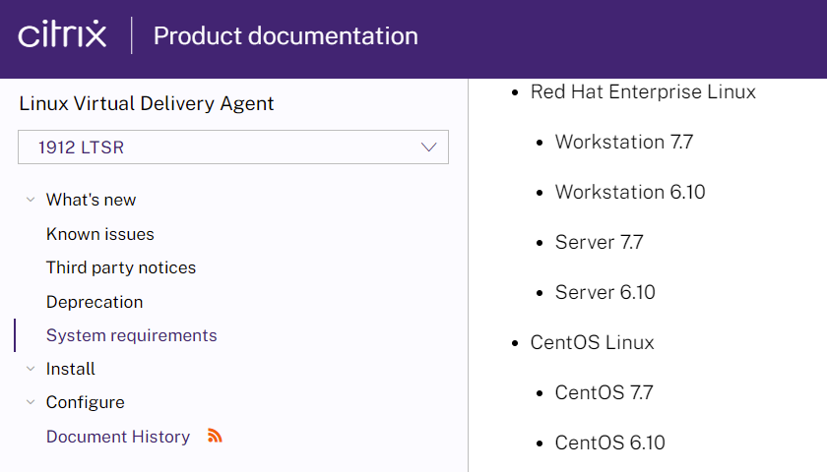Screen dimensions: 827x472
Task: Click the Linux Virtual Delivery Agent heading
Action: click(147, 104)
